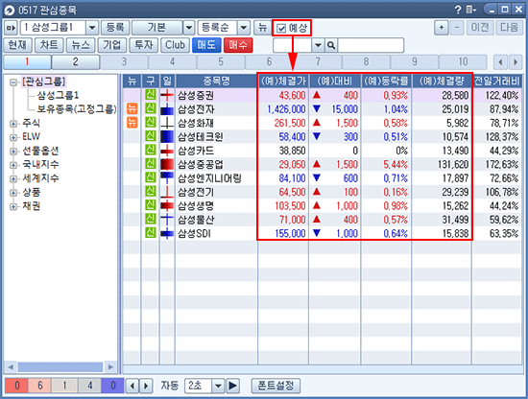Expand the 세계지수 tree node
This screenshot has height=399, width=528.
[x=13, y=179]
